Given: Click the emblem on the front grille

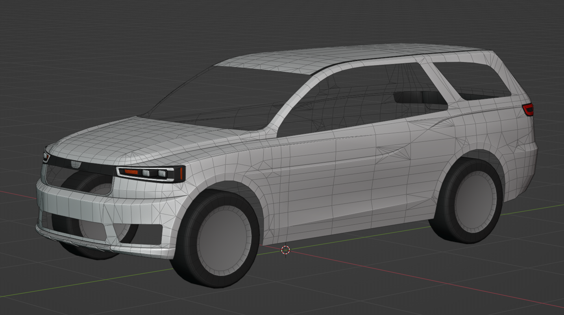Looking at the screenshot, I should 76,165.
